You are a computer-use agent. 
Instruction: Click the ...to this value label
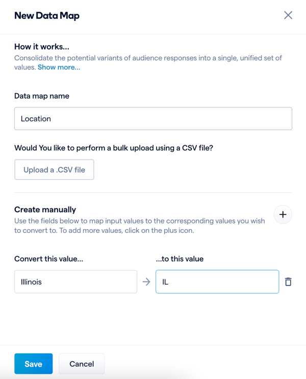coord(180,259)
